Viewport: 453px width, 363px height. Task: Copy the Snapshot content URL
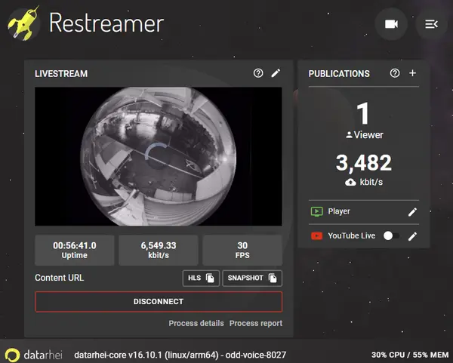pyautogui.click(x=252, y=278)
